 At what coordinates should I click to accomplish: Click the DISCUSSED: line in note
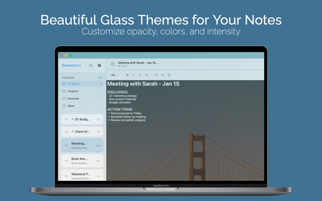click(x=118, y=92)
